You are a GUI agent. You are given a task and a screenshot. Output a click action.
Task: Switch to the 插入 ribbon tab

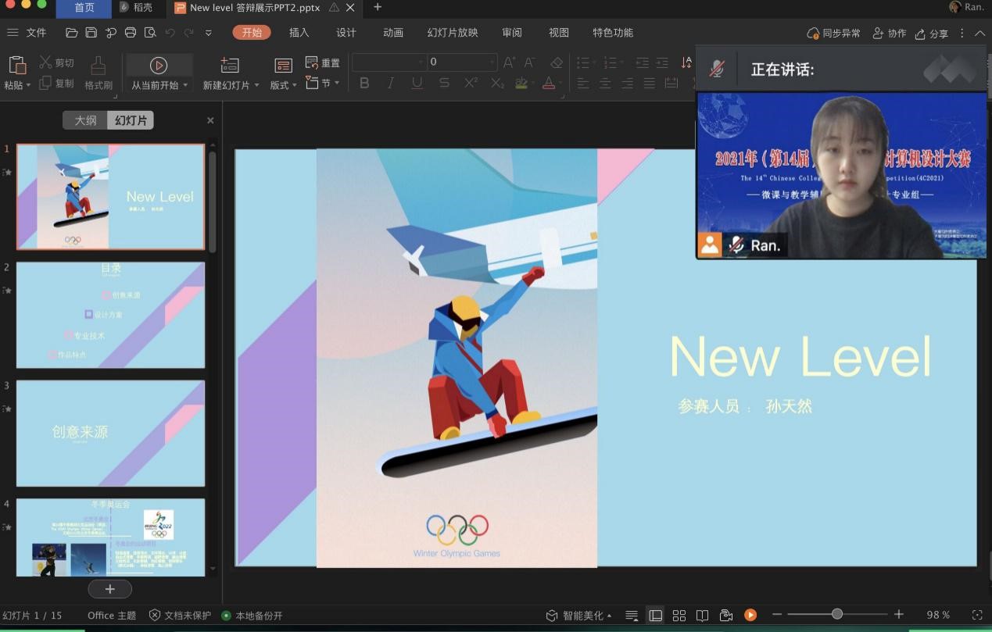[x=299, y=33]
